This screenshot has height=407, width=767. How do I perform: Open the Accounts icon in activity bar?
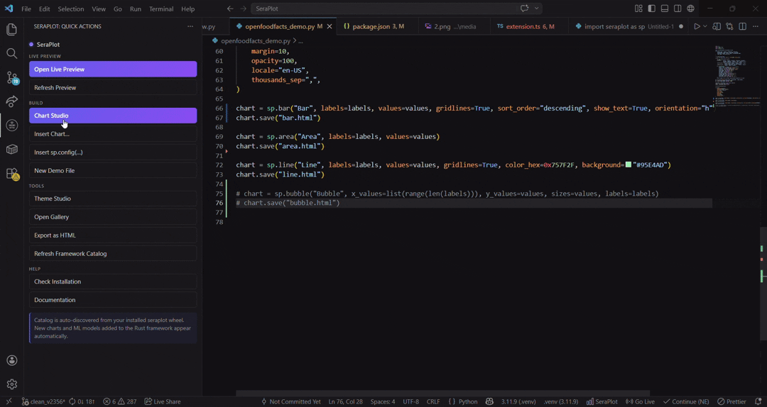(x=12, y=361)
